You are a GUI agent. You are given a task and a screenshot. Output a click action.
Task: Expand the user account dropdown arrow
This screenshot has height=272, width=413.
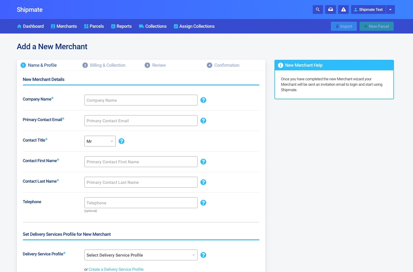(390, 10)
